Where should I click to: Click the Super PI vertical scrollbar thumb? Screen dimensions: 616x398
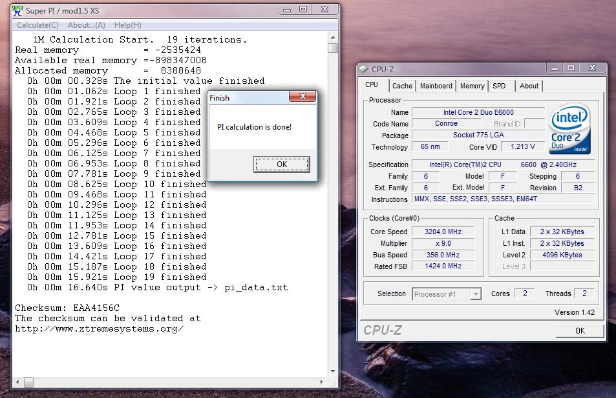click(333, 48)
